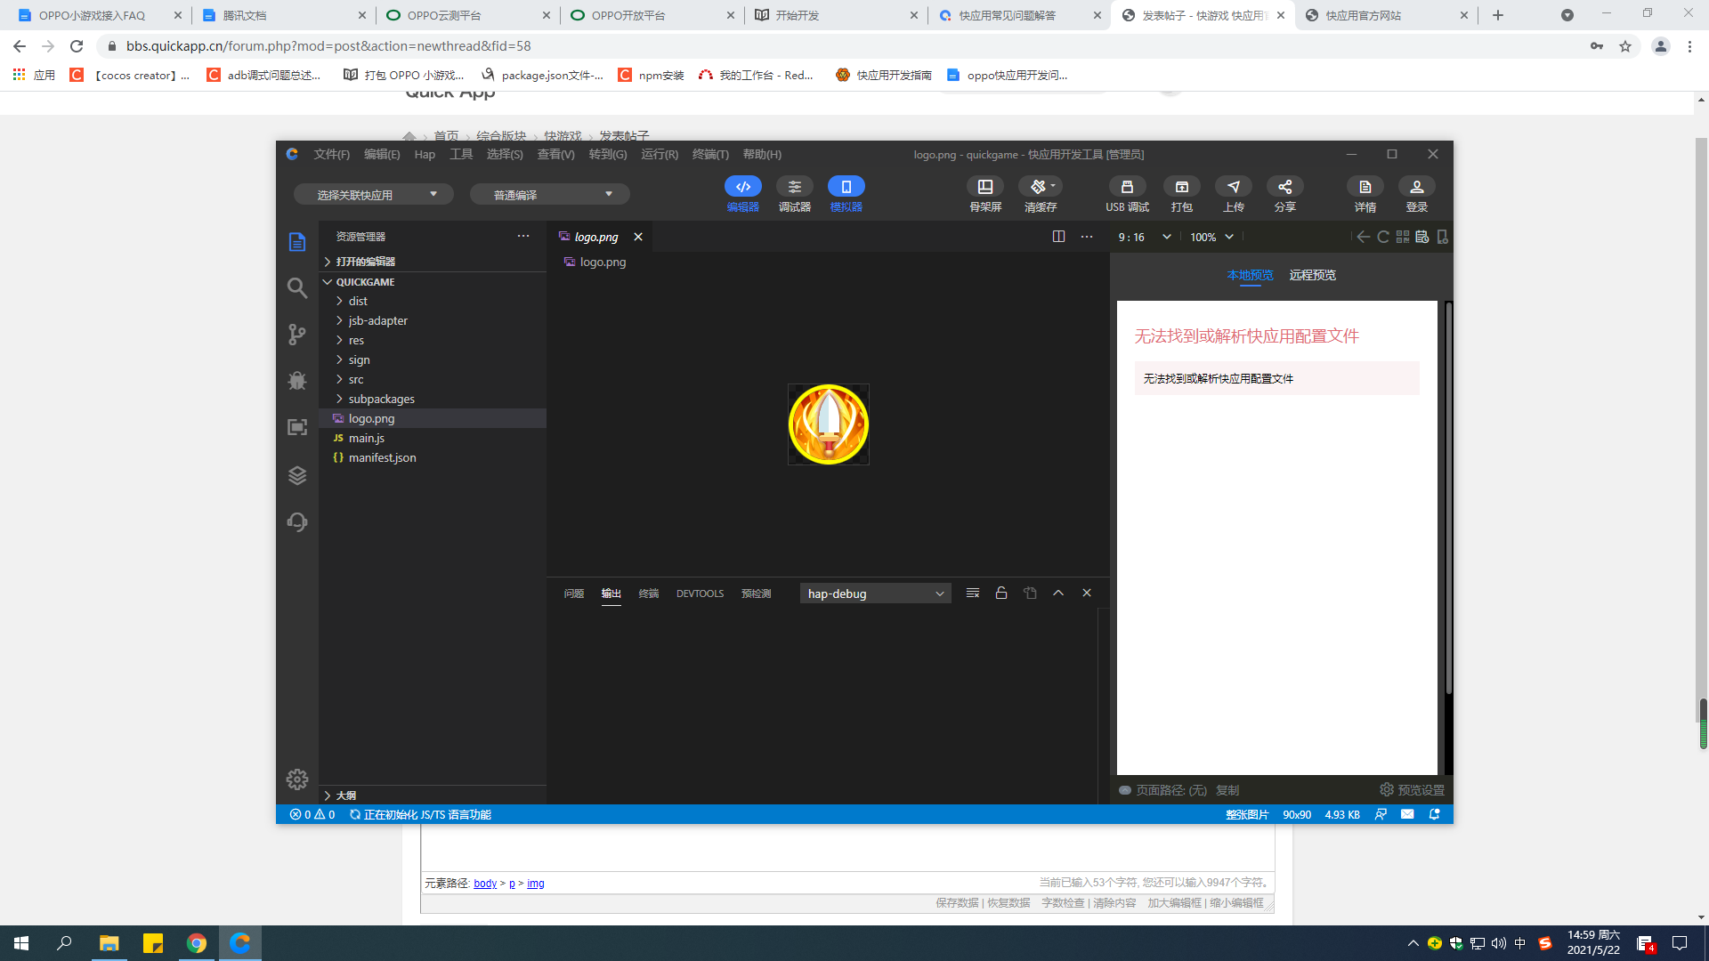Click the 复制 page path link
1709x961 pixels.
point(1227,790)
